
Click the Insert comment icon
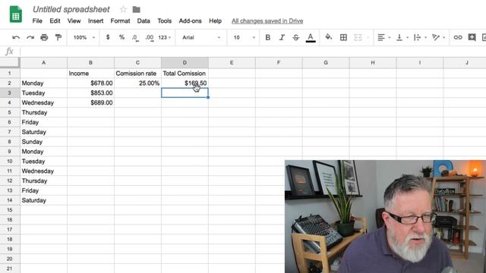tap(472, 37)
